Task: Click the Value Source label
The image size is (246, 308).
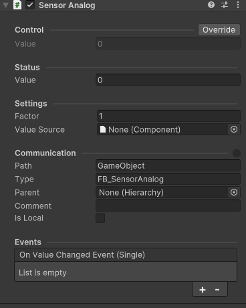Action: click(39, 129)
